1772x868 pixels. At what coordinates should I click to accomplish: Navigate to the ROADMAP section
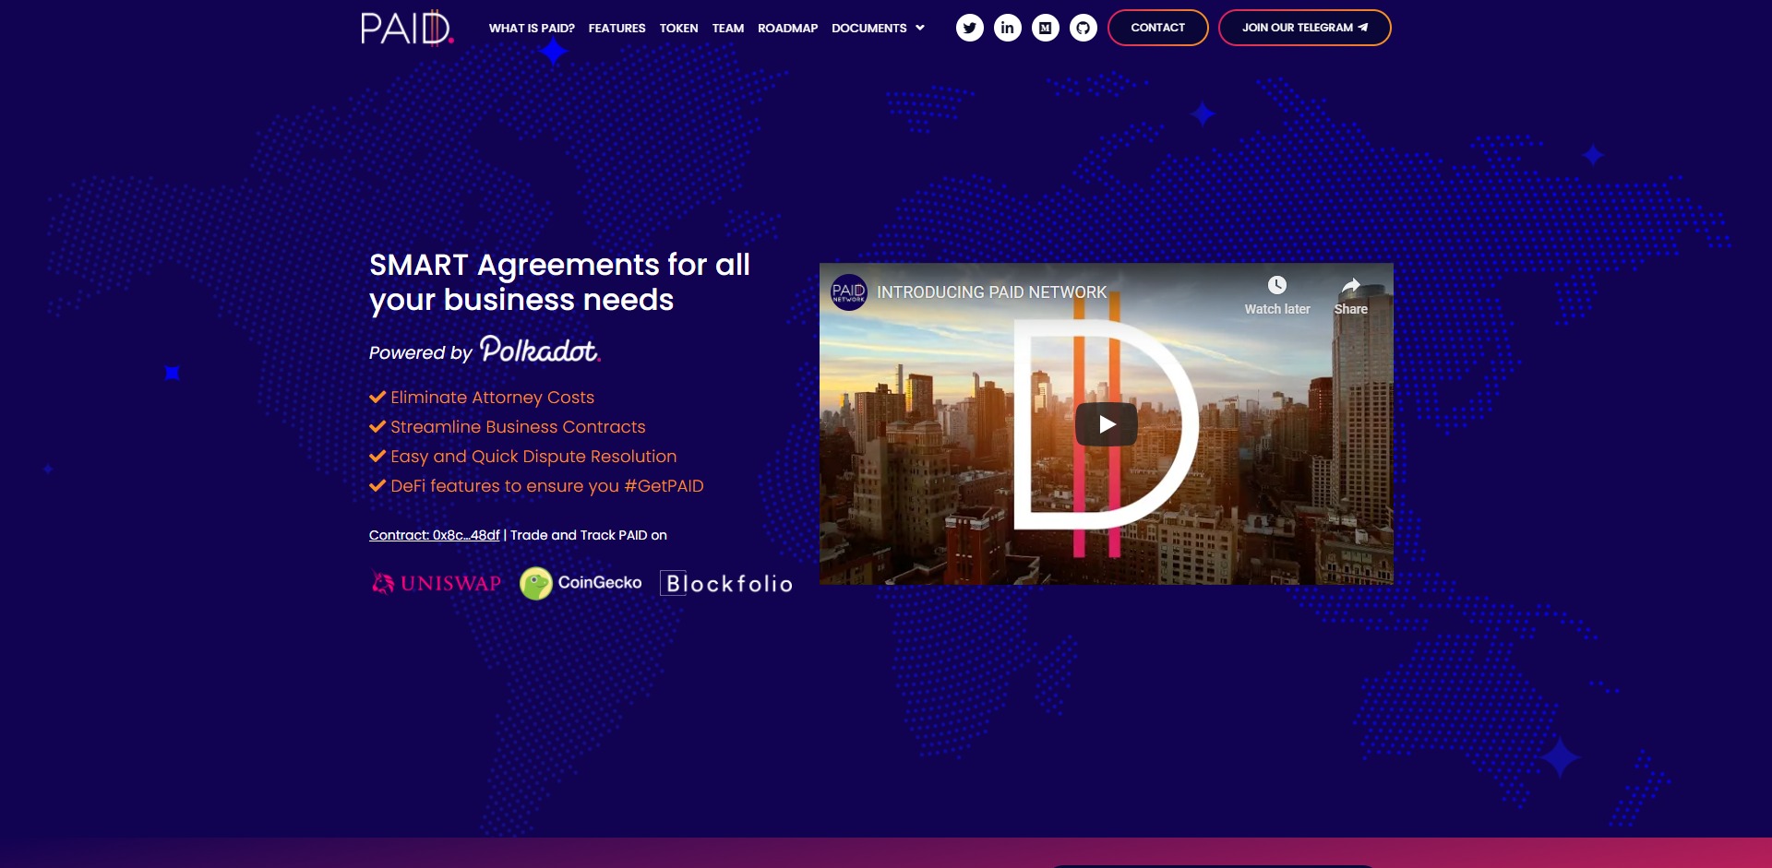[787, 28]
